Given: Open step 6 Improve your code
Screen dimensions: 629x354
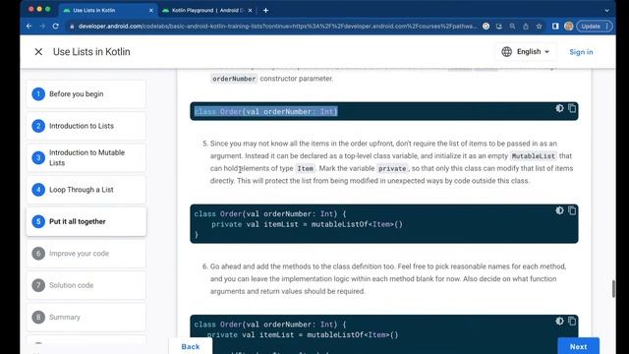Looking at the screenshot, I should 86,254.
